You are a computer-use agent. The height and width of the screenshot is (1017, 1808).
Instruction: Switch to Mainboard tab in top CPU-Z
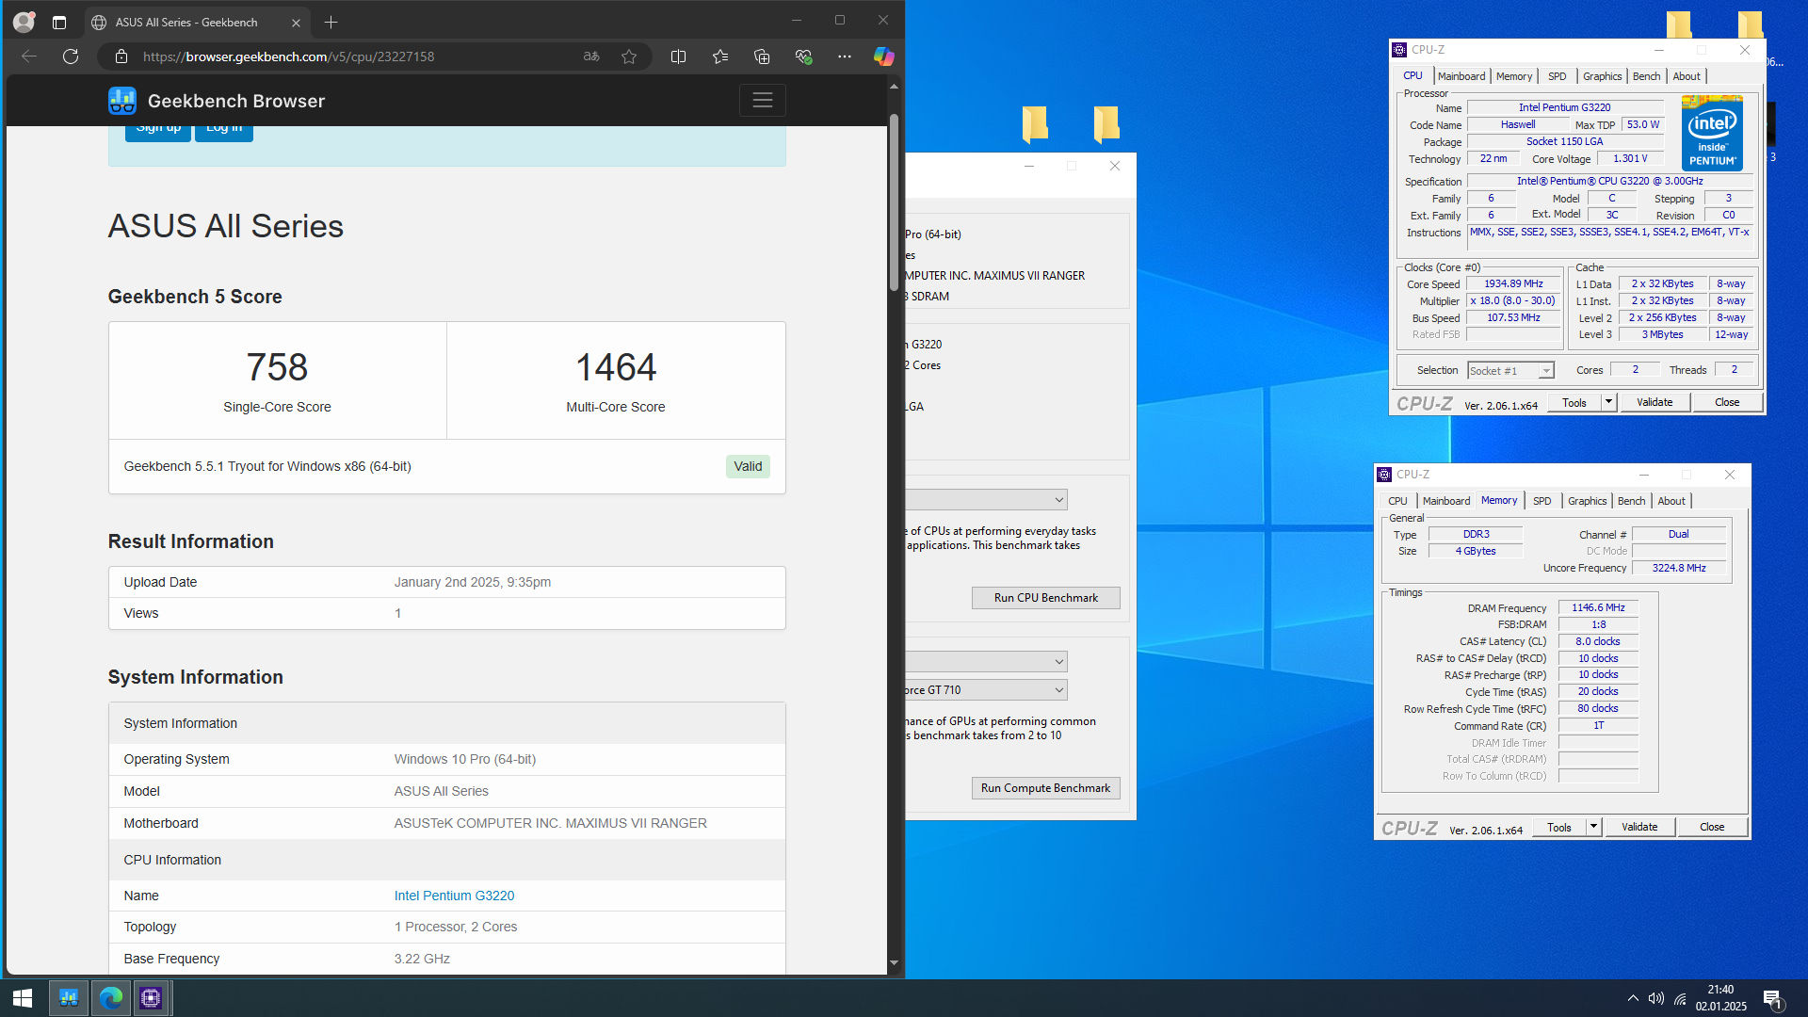tap(1461, 76)
